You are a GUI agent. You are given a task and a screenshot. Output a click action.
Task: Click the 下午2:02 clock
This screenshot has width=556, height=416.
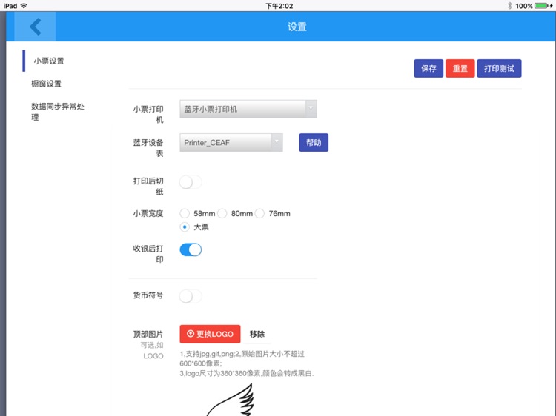(279, 6)
